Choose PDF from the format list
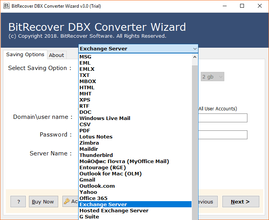The image size is (269, 220). click(85, 130)
